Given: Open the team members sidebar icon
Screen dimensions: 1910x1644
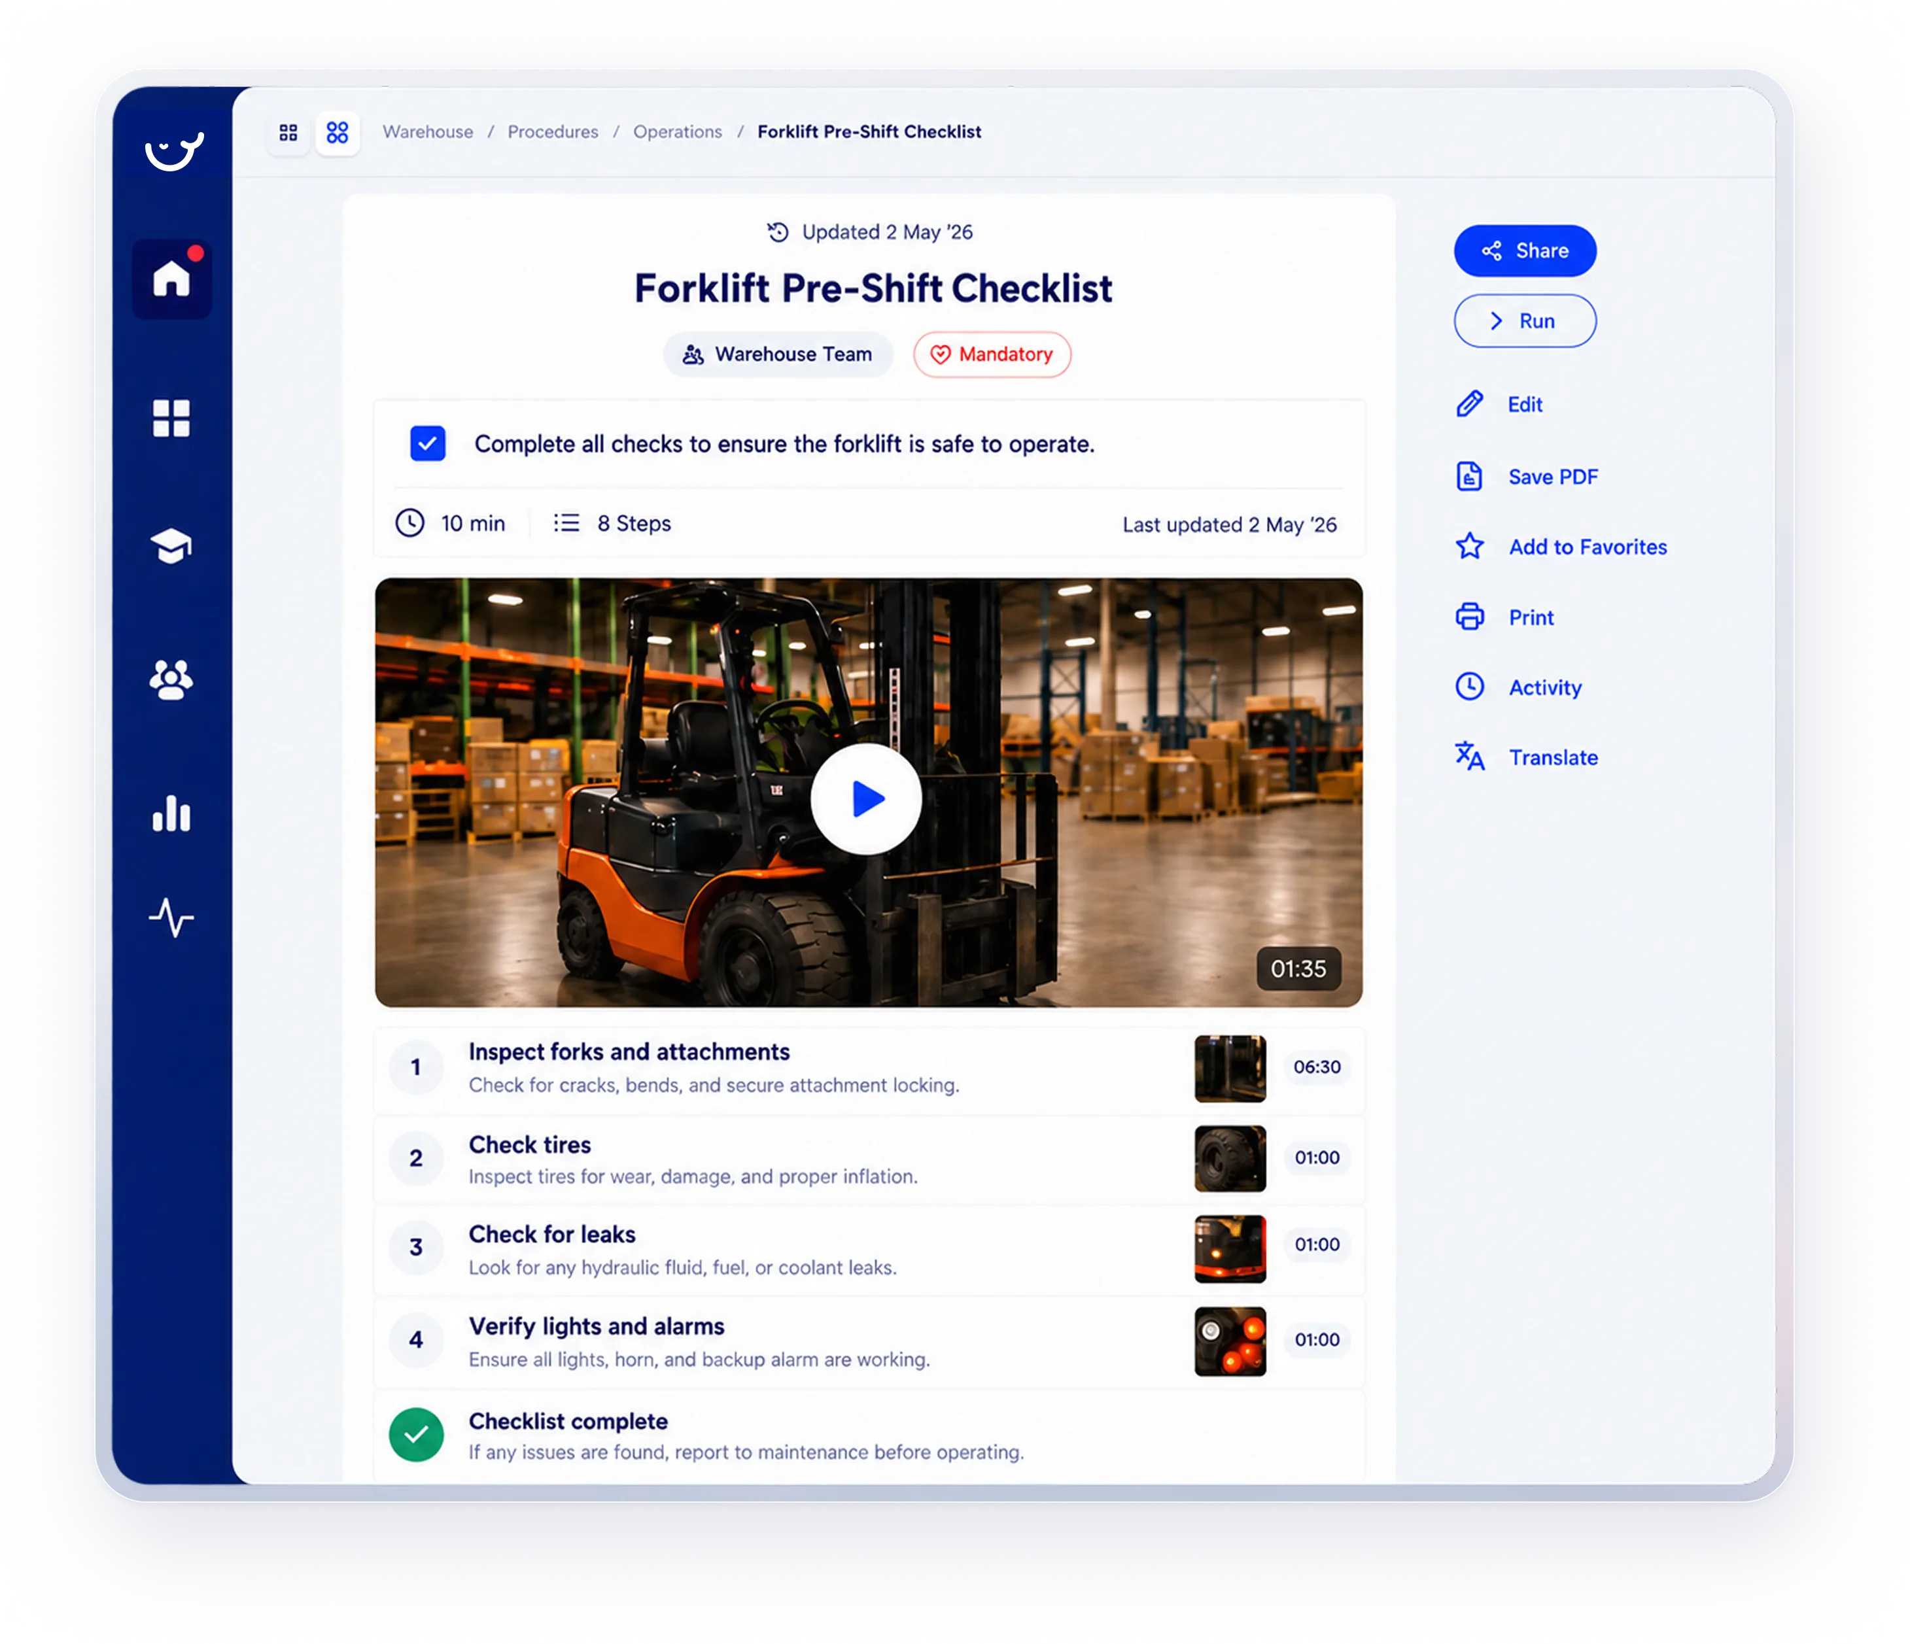Looking at the screenshot, I should (x=171, y=680).
